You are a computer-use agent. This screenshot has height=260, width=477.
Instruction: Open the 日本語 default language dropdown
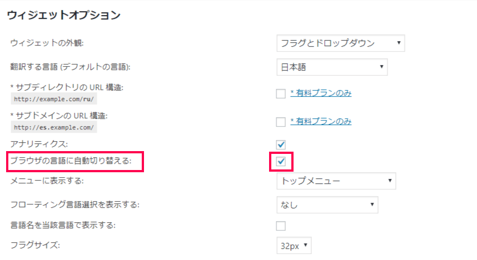click(x=332, y=67)
